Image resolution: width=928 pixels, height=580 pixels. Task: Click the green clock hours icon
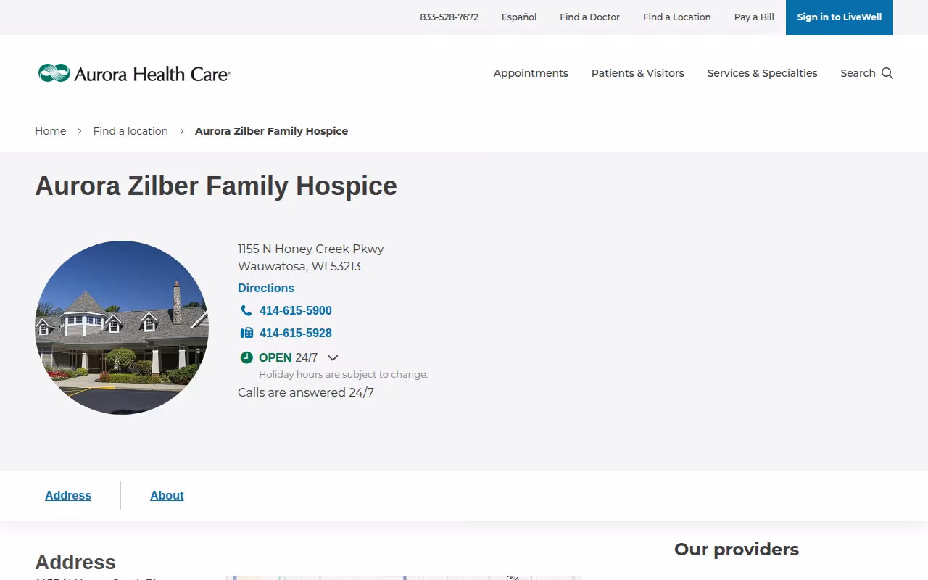[x=246, y=357]
